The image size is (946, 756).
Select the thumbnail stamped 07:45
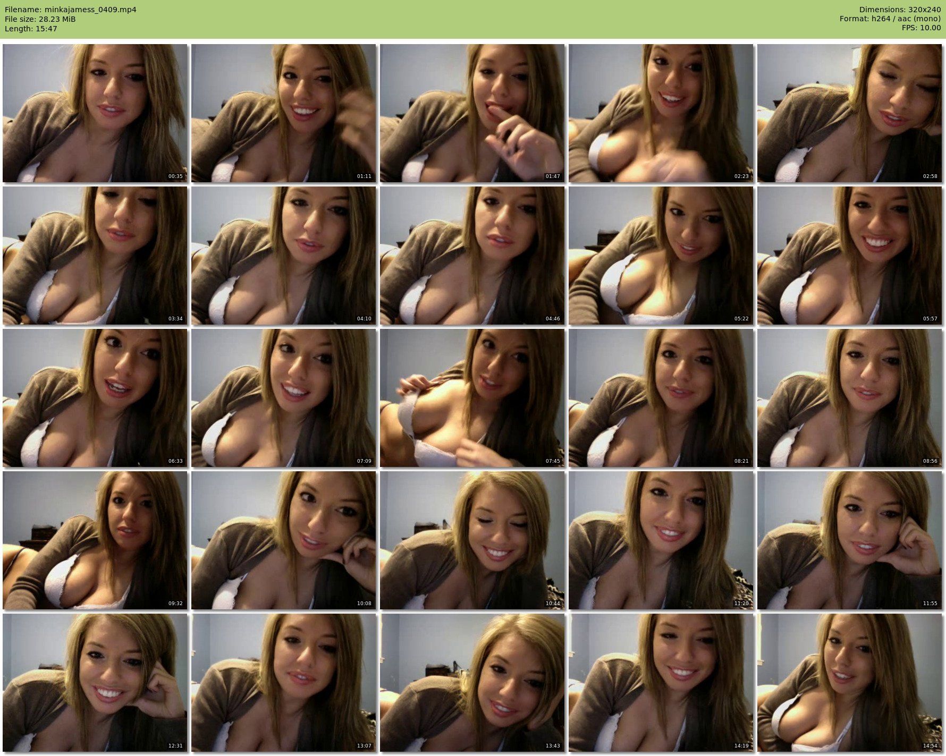pos(472,398)
